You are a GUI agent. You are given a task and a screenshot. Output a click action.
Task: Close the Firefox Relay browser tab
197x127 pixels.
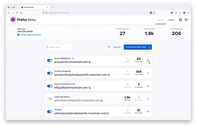click(47, 7)
